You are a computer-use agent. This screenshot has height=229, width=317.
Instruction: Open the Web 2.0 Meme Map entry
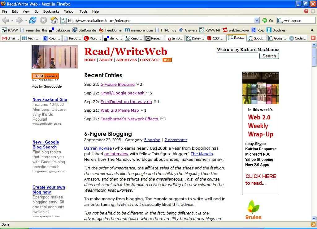click(x=120, y=110)
